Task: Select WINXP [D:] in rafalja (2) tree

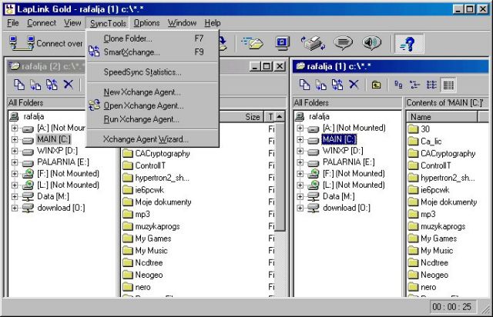Action: pyautogui.click(x=57, y=151)
